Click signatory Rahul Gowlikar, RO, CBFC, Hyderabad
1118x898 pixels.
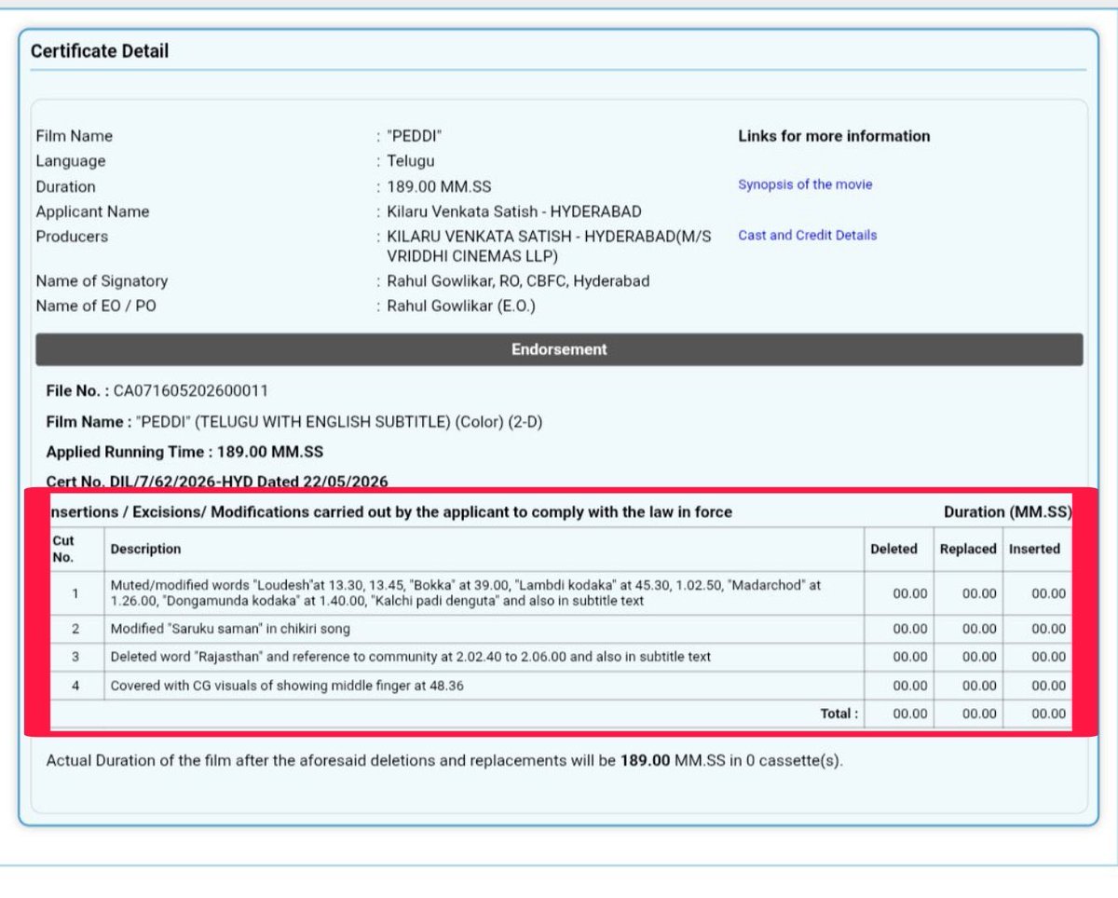coord(518,280)
